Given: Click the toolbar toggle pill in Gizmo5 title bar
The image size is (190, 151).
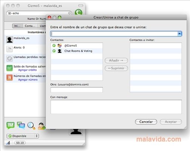Looking at the screenshot, I should tap(80, 6).
